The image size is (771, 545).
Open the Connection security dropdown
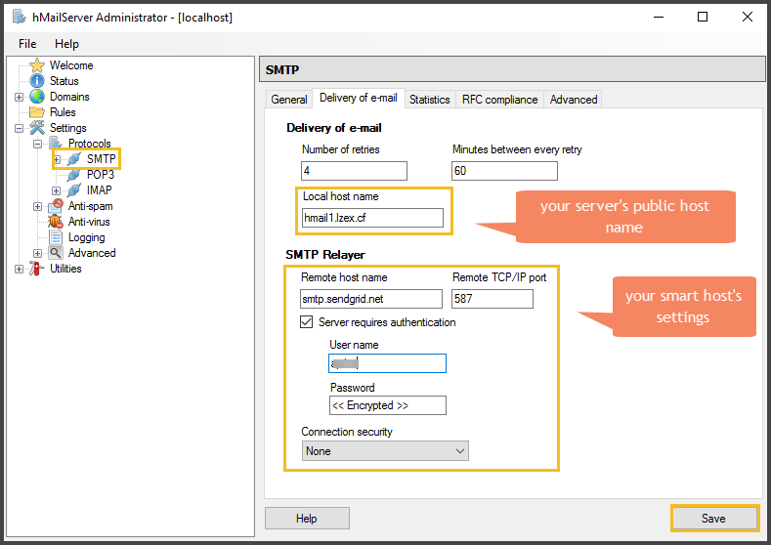click(x=385, y=450)
